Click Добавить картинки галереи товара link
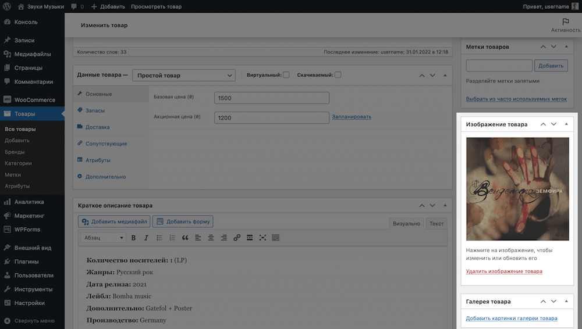The width and height of the screenshot is (582, 329). (x=512, y=318)
